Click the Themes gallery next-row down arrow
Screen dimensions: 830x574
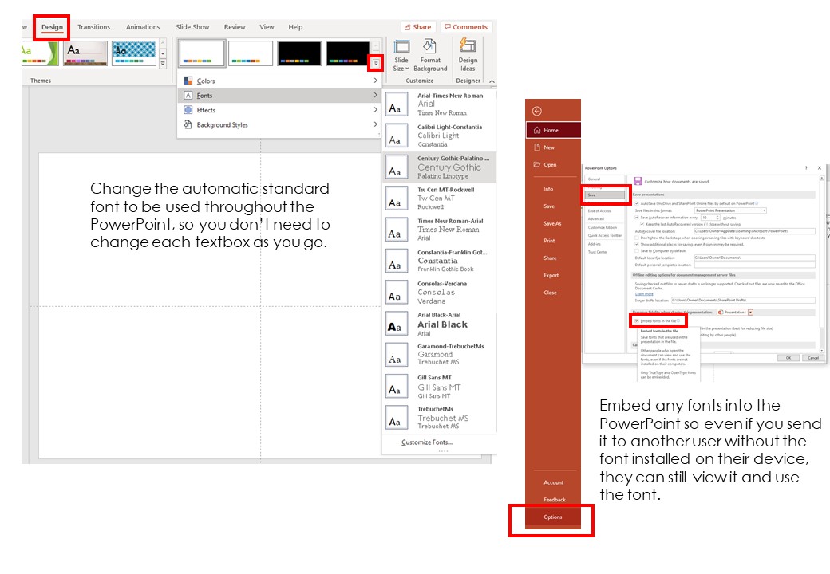click(x=163, y=53)
